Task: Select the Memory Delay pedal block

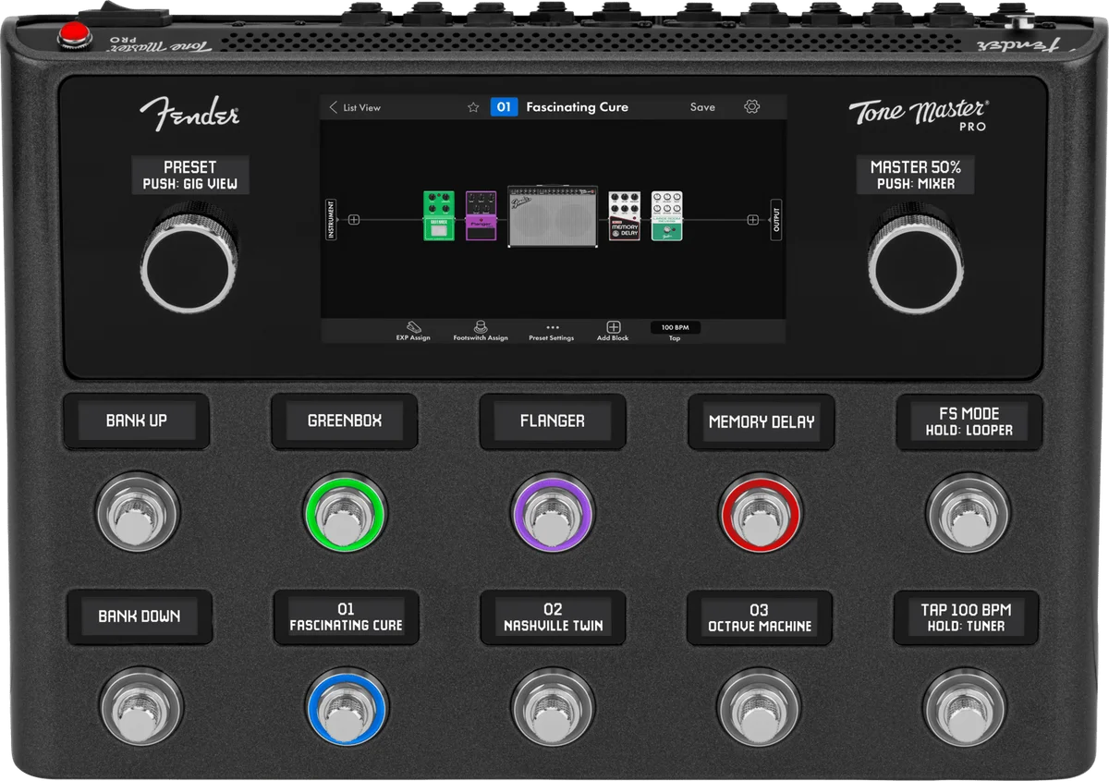Action: tap(624, 216)
